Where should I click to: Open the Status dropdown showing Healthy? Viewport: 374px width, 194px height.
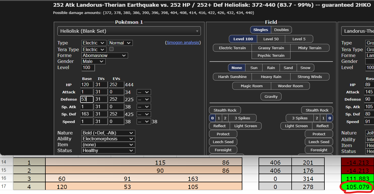coord(108,150)
